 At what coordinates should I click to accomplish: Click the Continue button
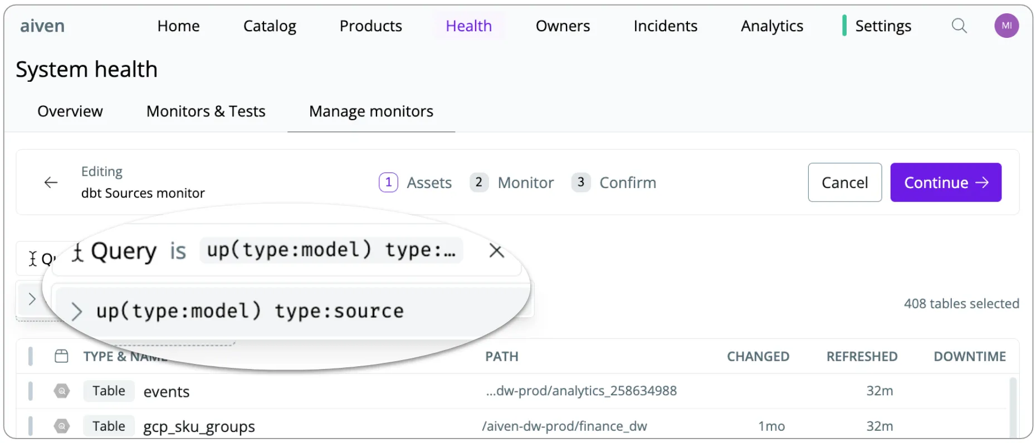[946, 183]
